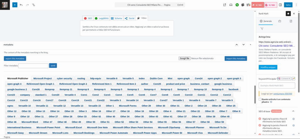Open the Yoast SEO toolbar icon
The image size is (300, 139).
[248, 5]
